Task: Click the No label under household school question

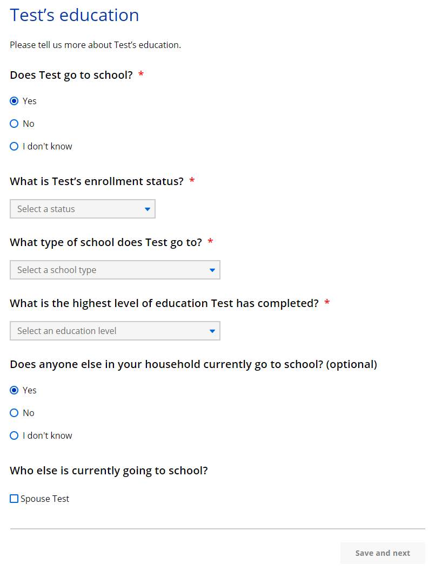Action: tap(29, 413)
